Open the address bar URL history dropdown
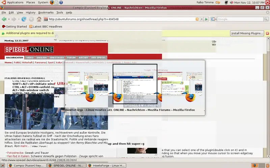The width and height of the screenshot is (270, 168). (x=201, y=19)
